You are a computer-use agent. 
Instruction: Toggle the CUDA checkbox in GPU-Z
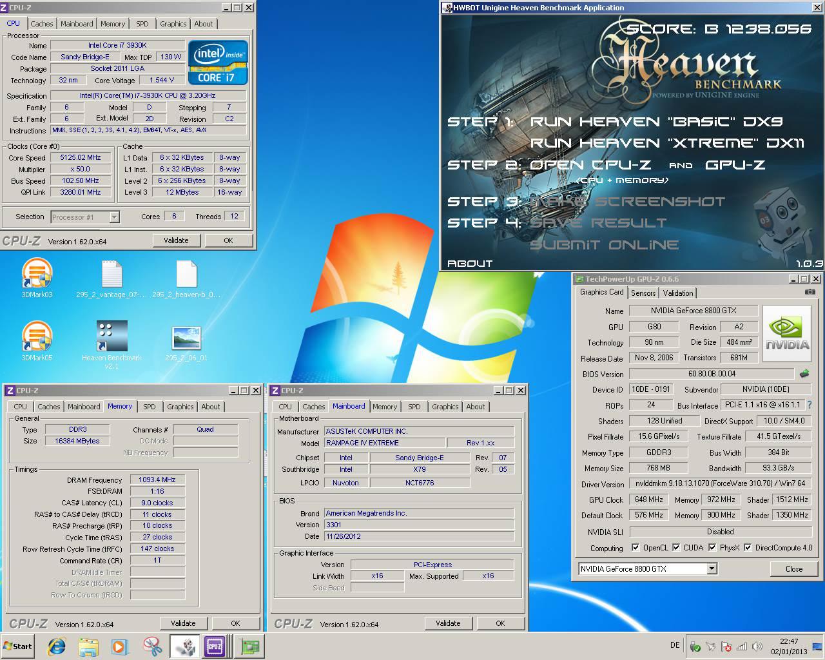tap(676, 547)
